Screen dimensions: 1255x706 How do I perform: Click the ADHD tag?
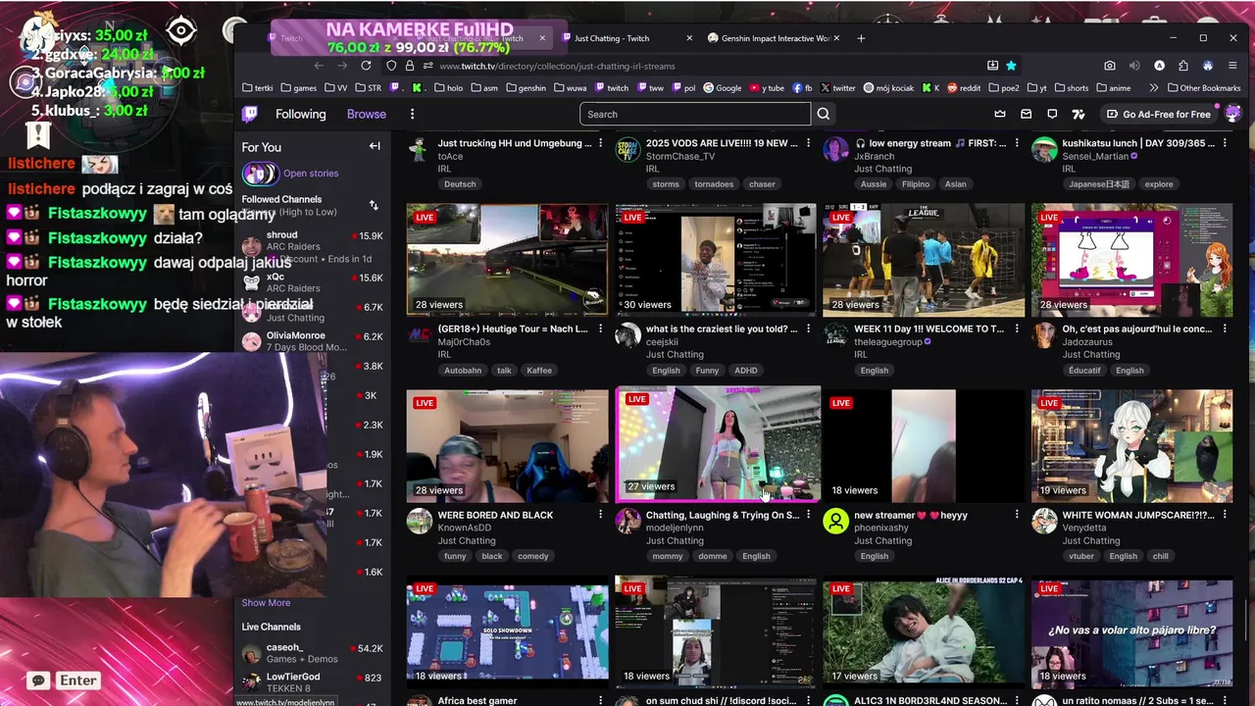coord(746,371)
